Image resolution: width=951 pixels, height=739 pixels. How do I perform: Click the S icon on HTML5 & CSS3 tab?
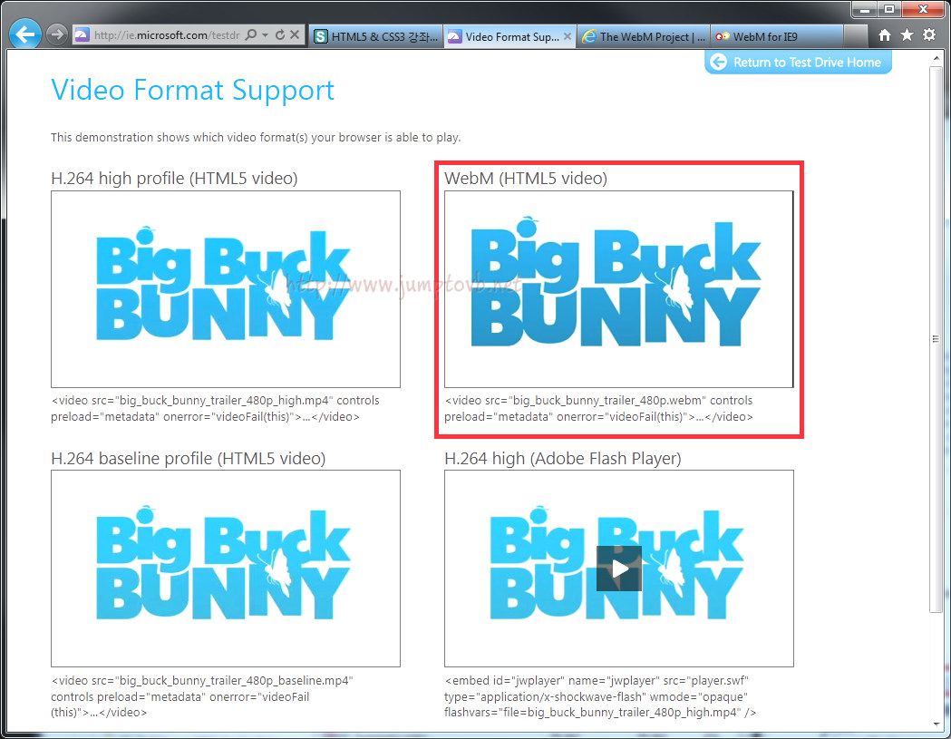[321, 36]
